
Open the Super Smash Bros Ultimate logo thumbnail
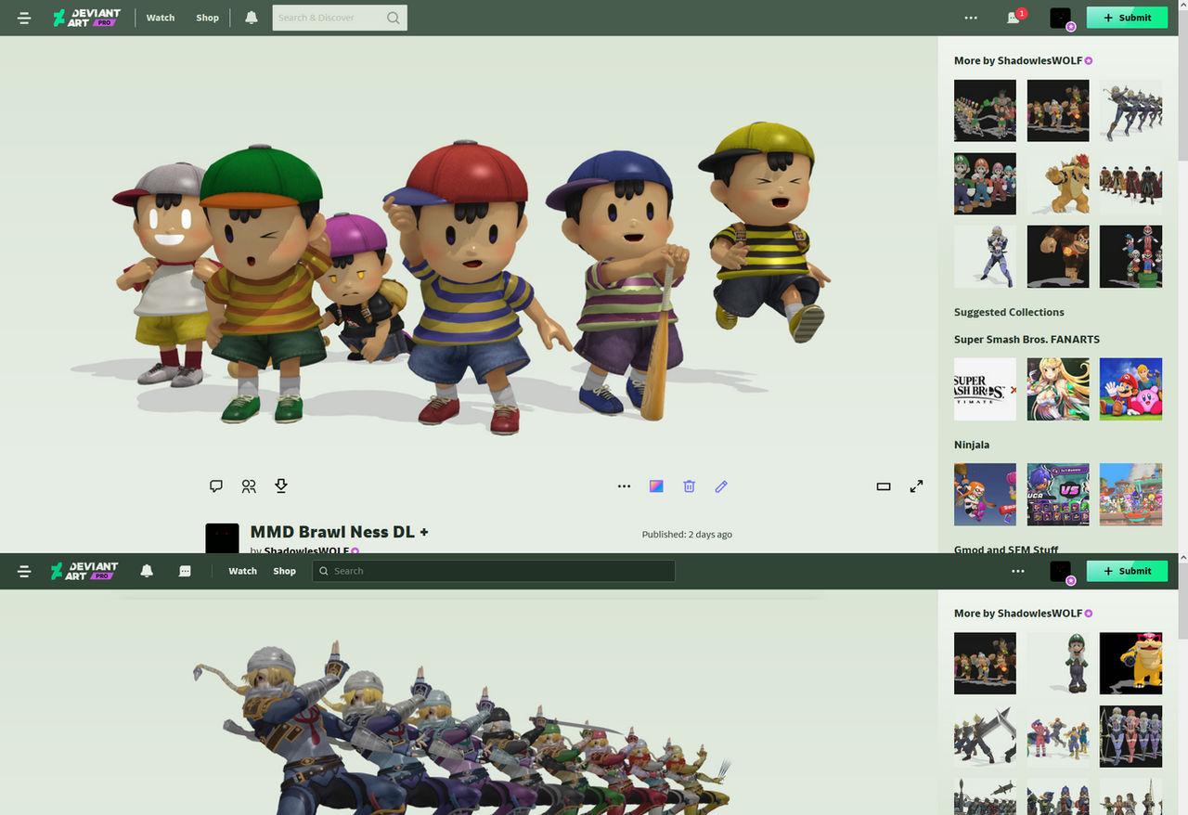coord(985,389)
